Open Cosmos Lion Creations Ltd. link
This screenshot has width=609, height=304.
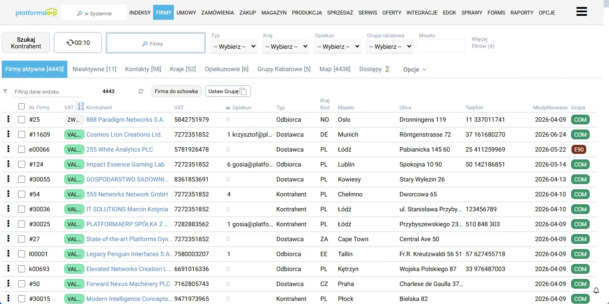pyautogui.click(x=124, y=134)
